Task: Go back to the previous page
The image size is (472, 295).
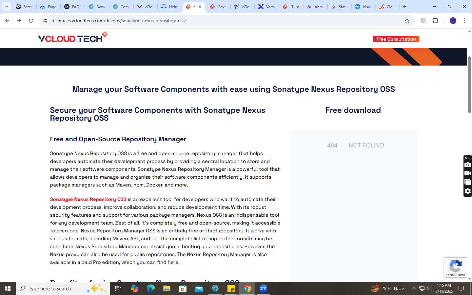Action: (7, 21)
